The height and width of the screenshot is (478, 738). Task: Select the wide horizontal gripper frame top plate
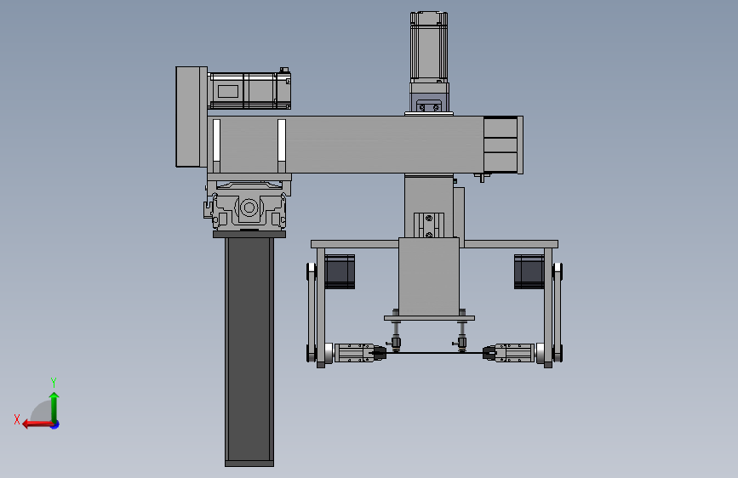(434, 244)
